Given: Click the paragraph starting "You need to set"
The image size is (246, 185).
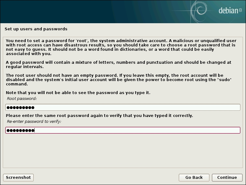Looking at the screenshot, I should point(121,47).
